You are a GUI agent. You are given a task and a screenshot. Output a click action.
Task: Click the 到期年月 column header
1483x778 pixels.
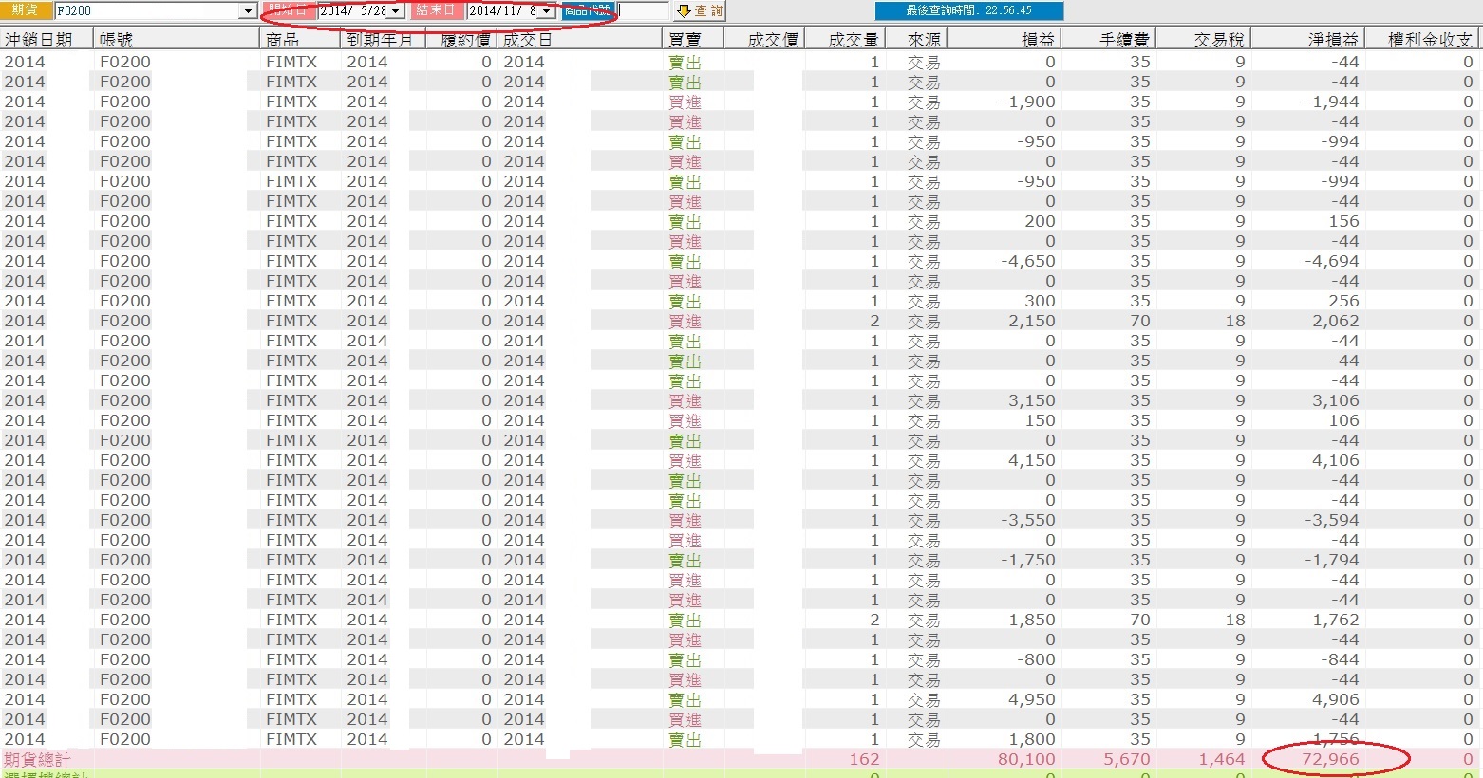[x=380, y=39]
